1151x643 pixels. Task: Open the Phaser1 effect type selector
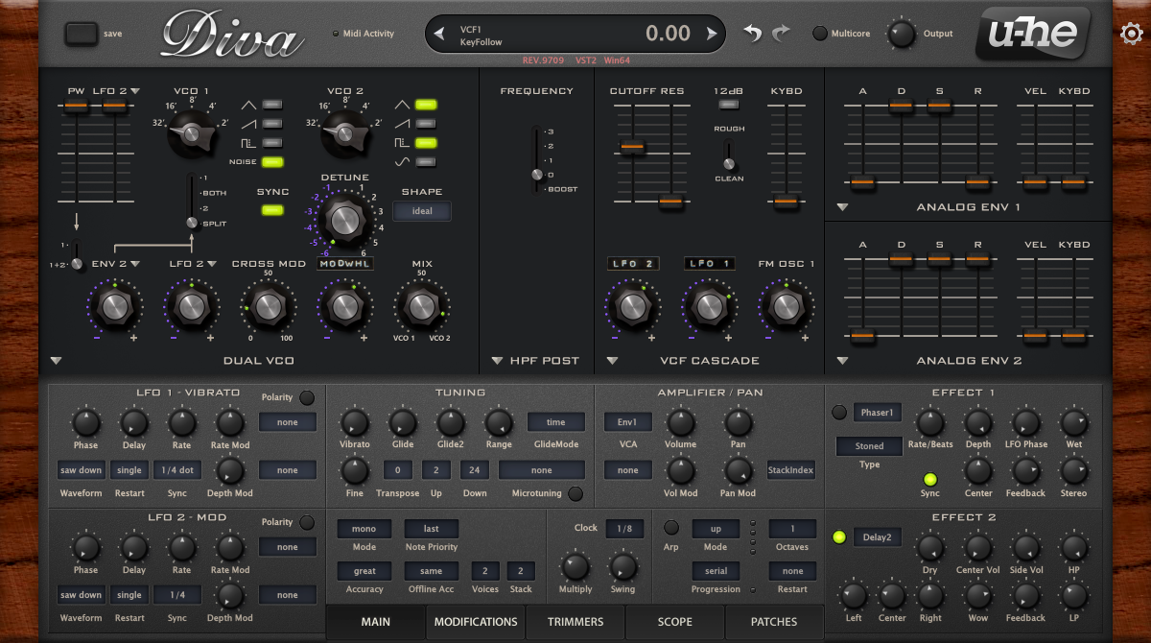[878, 413]
